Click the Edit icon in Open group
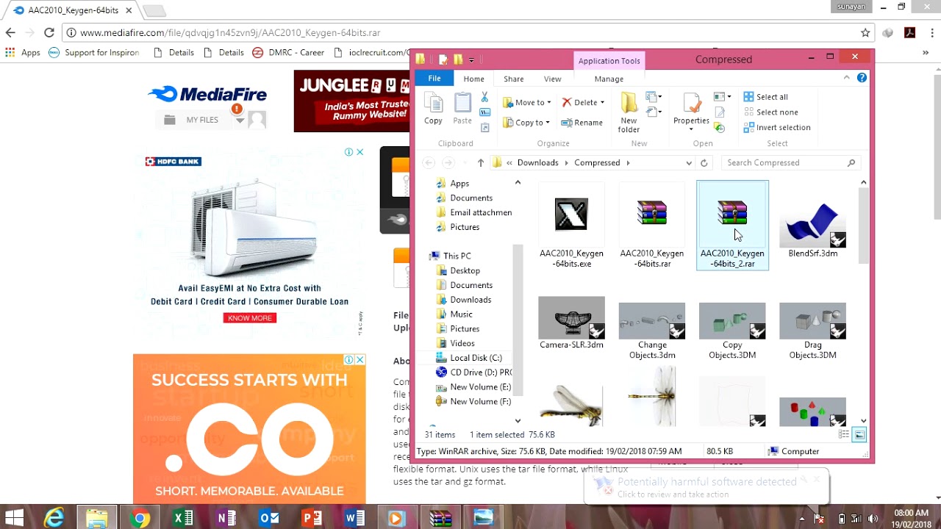Image resolution: width=941 pixels, height=529 pixels. point(720,112)
